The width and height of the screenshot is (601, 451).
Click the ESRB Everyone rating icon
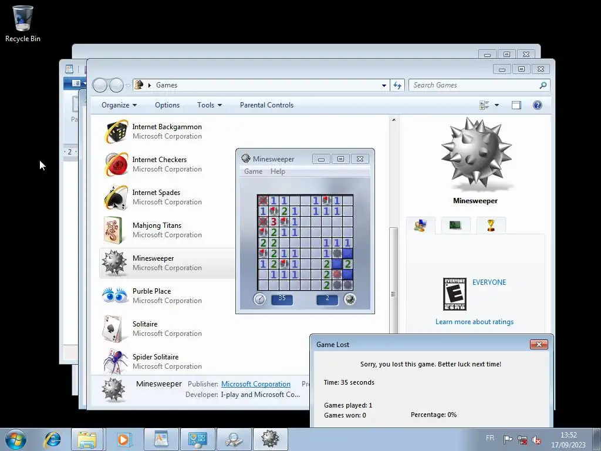click(x=455, y=294)
